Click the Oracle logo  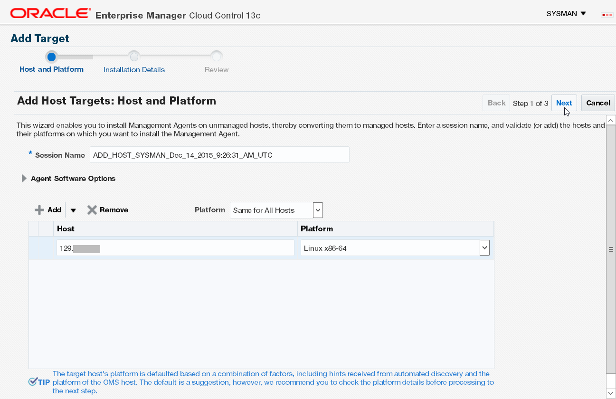50,13
